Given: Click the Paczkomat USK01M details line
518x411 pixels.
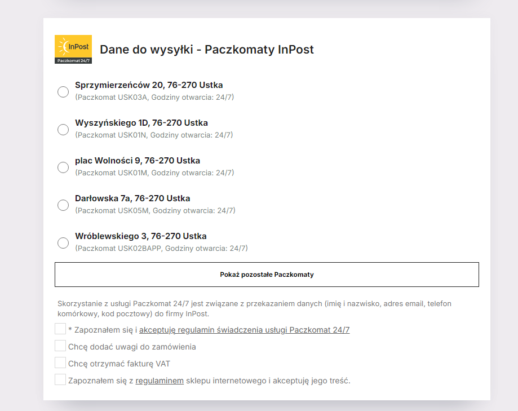Looking at the screenshot, I should coord(154,173).
